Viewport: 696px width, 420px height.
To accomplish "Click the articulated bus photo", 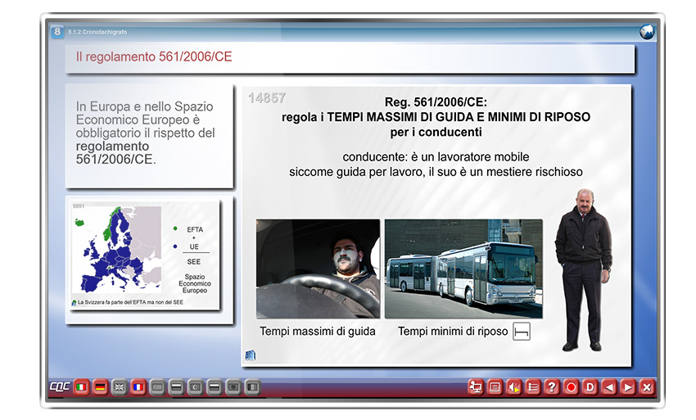I will pos(463,269).
